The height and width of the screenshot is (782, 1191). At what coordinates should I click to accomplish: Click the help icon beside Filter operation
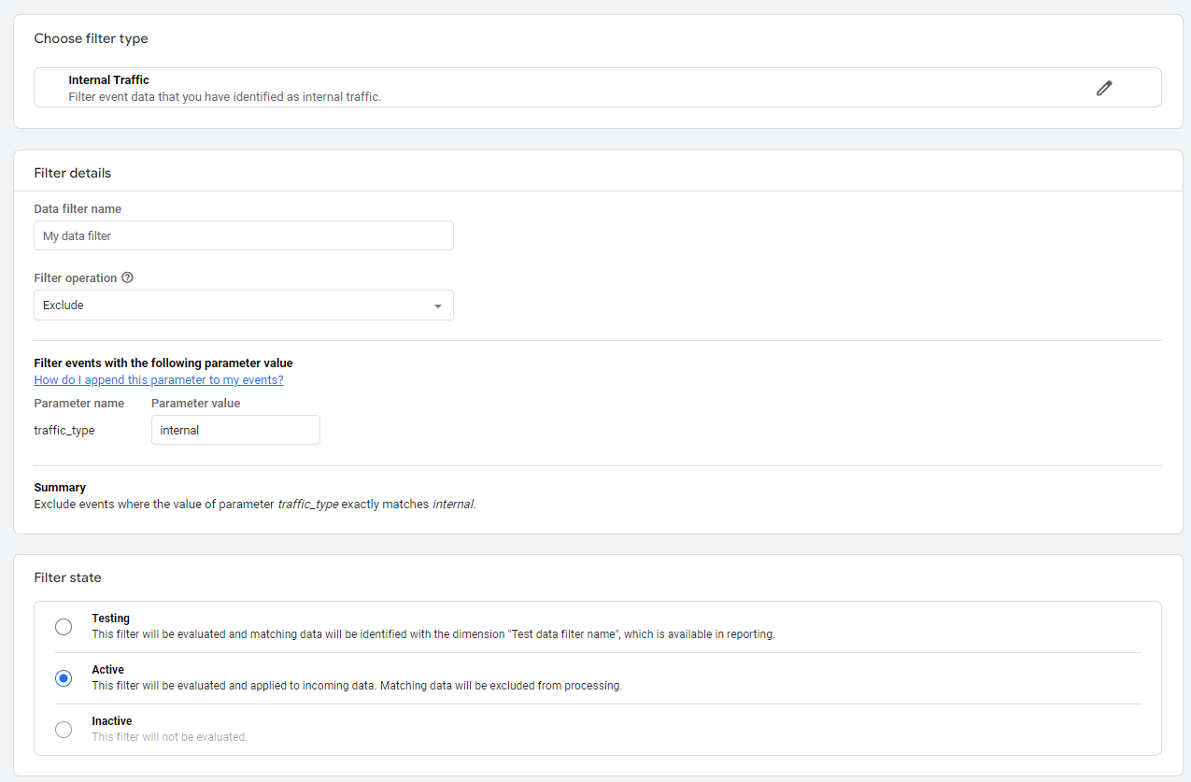128,277
